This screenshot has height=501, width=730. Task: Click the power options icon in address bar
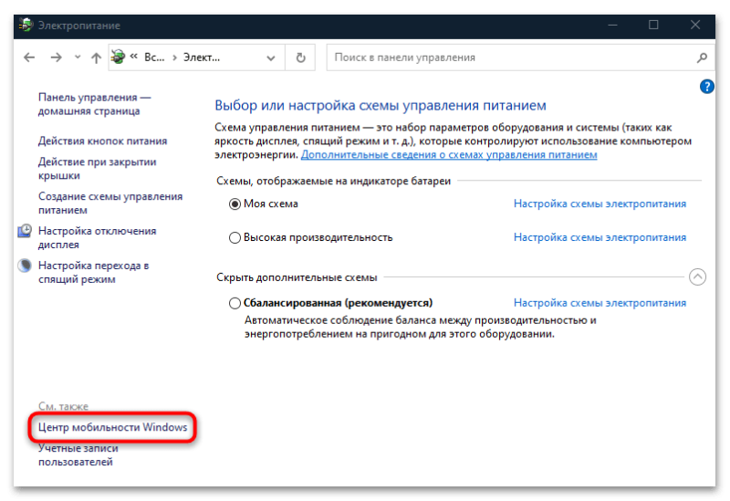(x=119, y=57)
